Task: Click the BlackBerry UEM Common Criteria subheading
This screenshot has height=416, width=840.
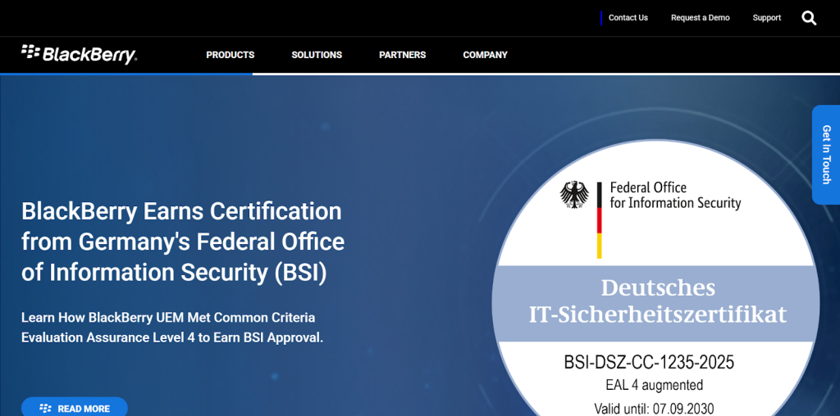Action: pyautogui.click(x=172, y=328)
